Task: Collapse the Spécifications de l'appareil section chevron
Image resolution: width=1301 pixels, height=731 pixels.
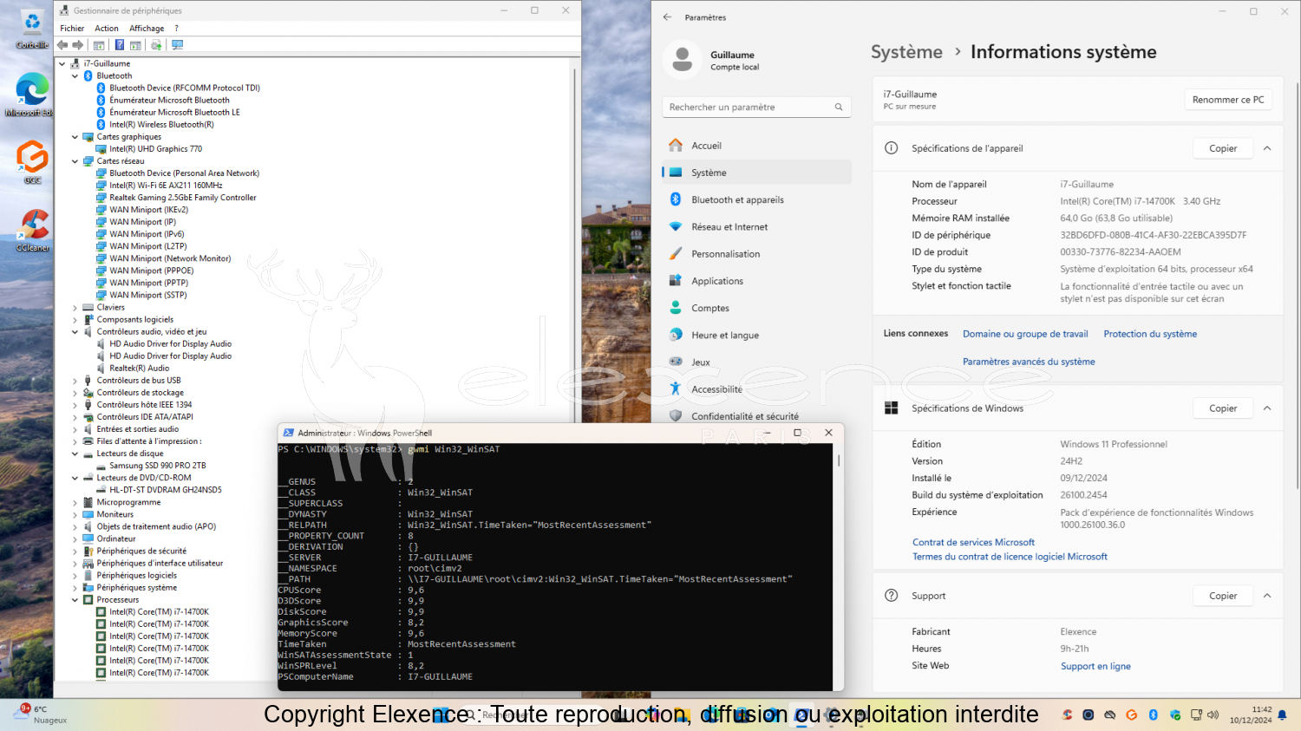Action: coord(1267,148)
